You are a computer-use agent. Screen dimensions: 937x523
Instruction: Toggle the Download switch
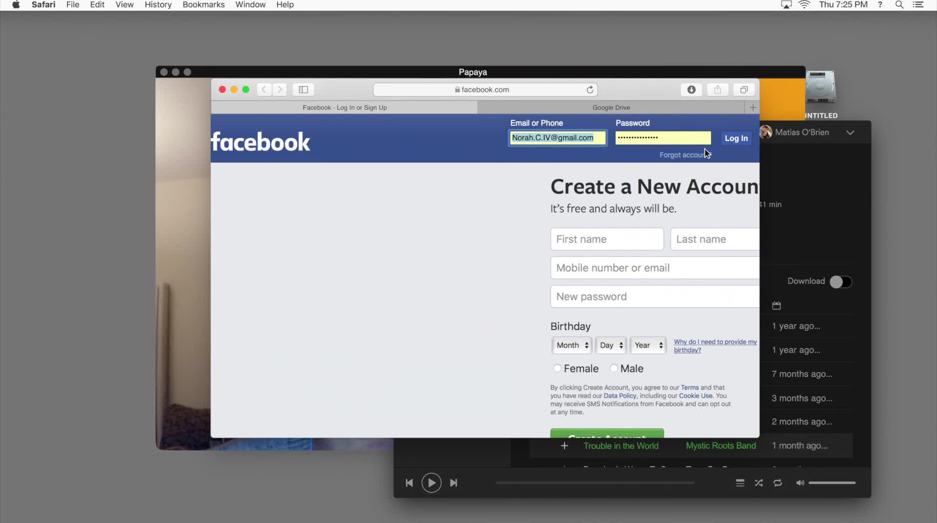click(x=840, y=282)
